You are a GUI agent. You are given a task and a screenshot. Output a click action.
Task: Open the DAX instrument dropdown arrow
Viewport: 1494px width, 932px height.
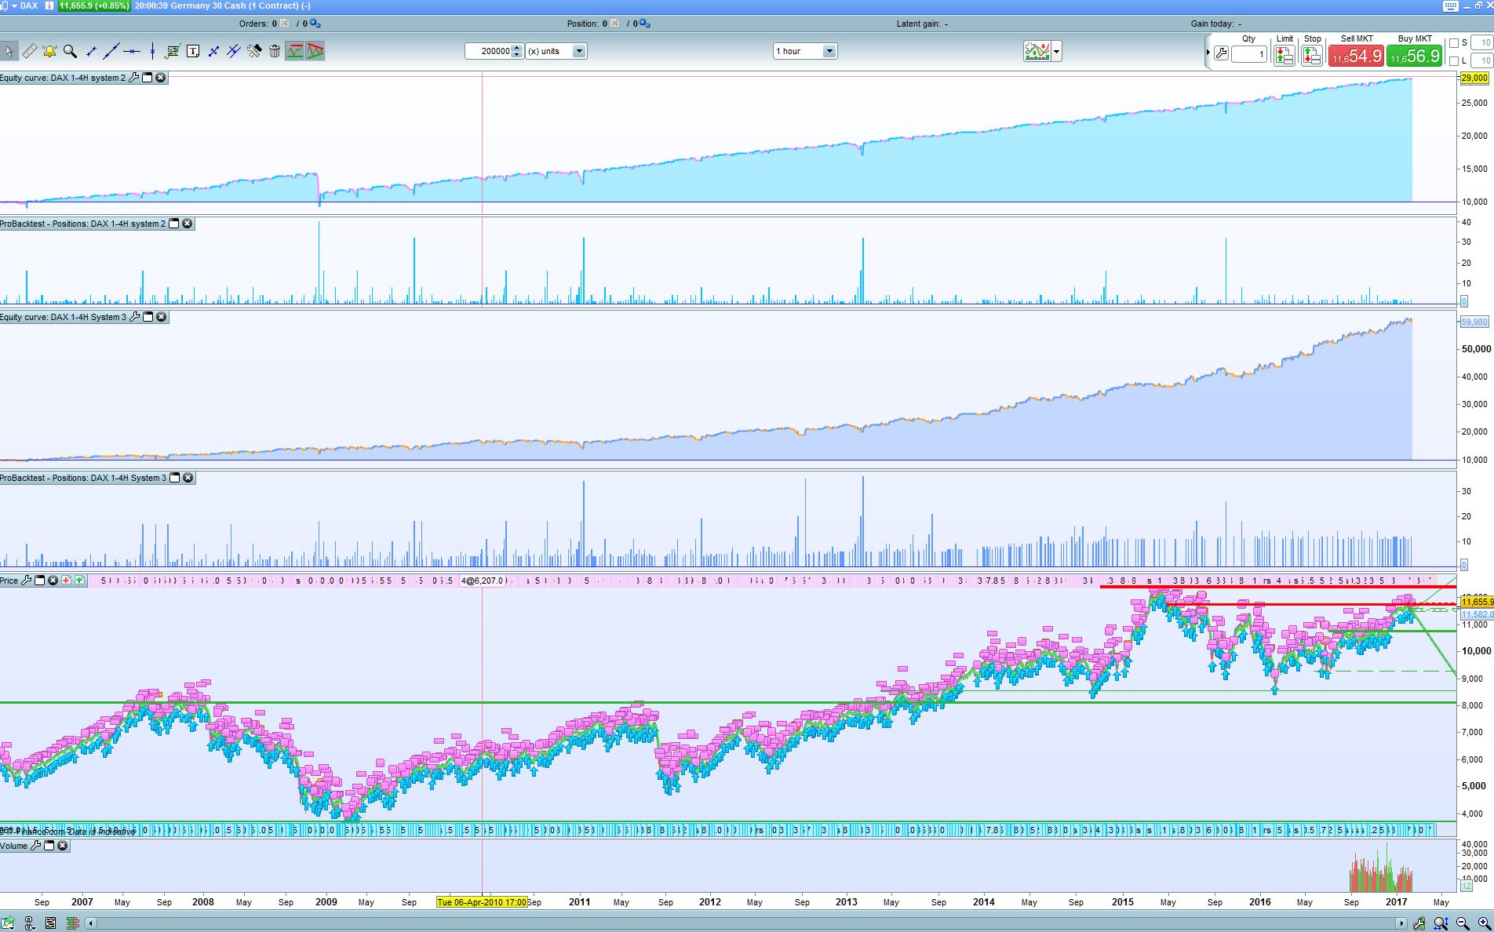(x=14, y=5)
